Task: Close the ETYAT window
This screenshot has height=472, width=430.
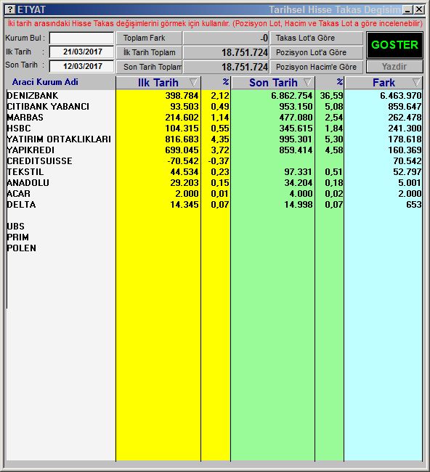Action: click(418, 9)
